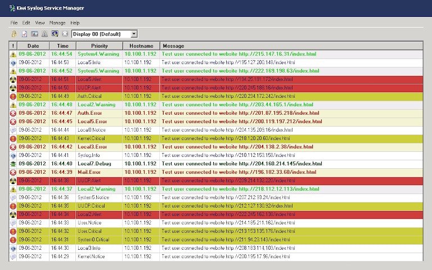
Task: Expand the Display 00 (Default) dropdown arrow
Action: [134, 34]
